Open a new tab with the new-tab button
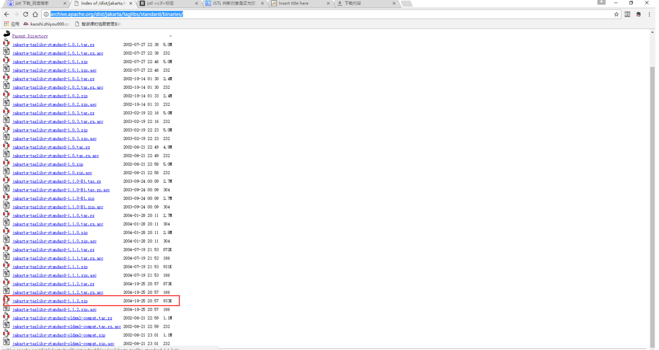The image size is (659, 350). (407, 4)
